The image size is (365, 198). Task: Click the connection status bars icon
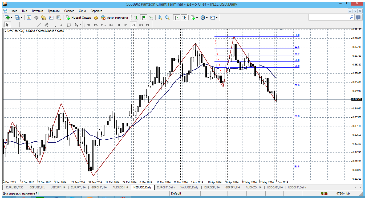coord(324,193)
